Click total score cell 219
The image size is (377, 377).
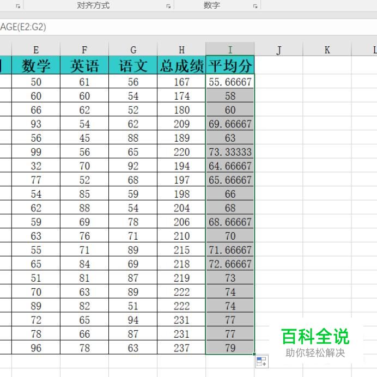point(181,277)
